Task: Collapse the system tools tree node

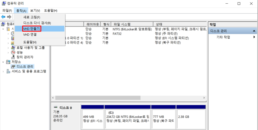Action: point(3,29)
